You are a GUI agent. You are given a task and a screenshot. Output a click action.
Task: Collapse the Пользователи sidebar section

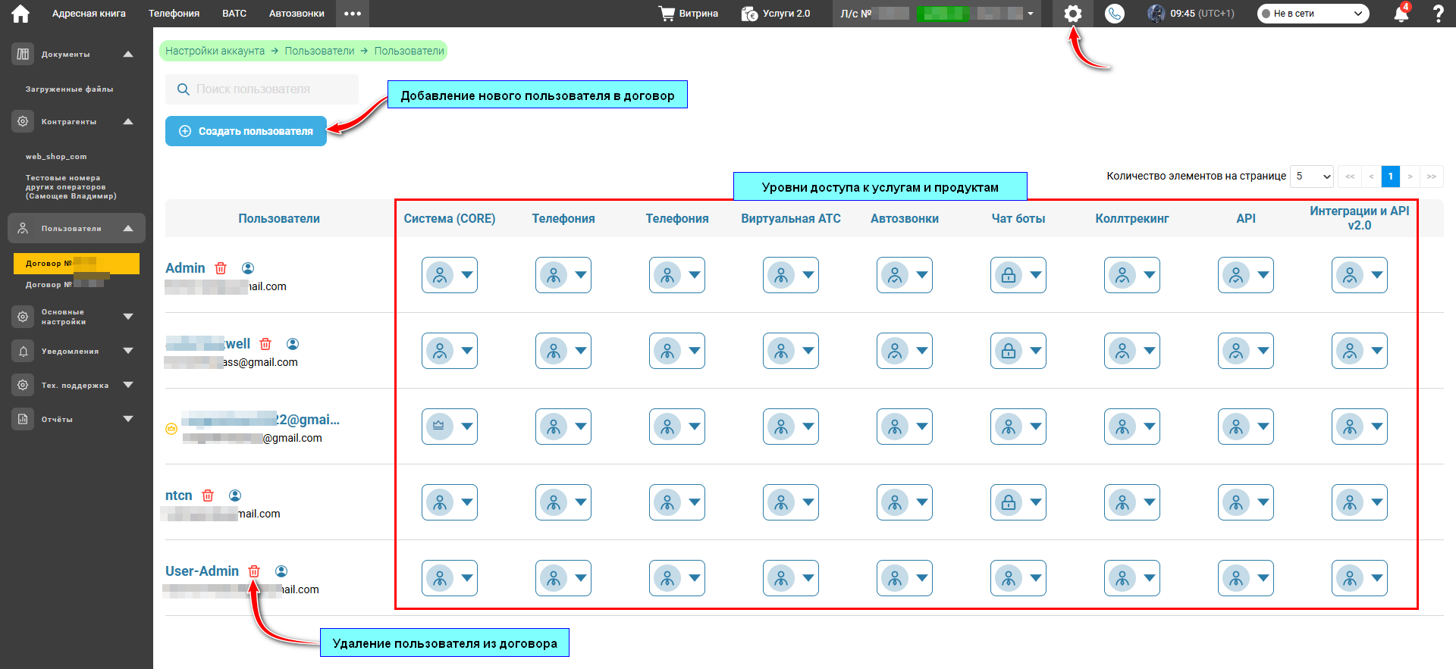pyautogui.click(x=128, y=228)
